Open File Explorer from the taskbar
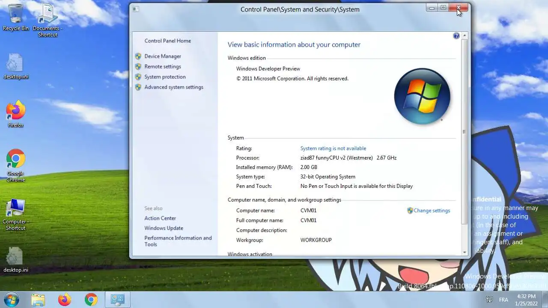548x308 pixels. 38,299
